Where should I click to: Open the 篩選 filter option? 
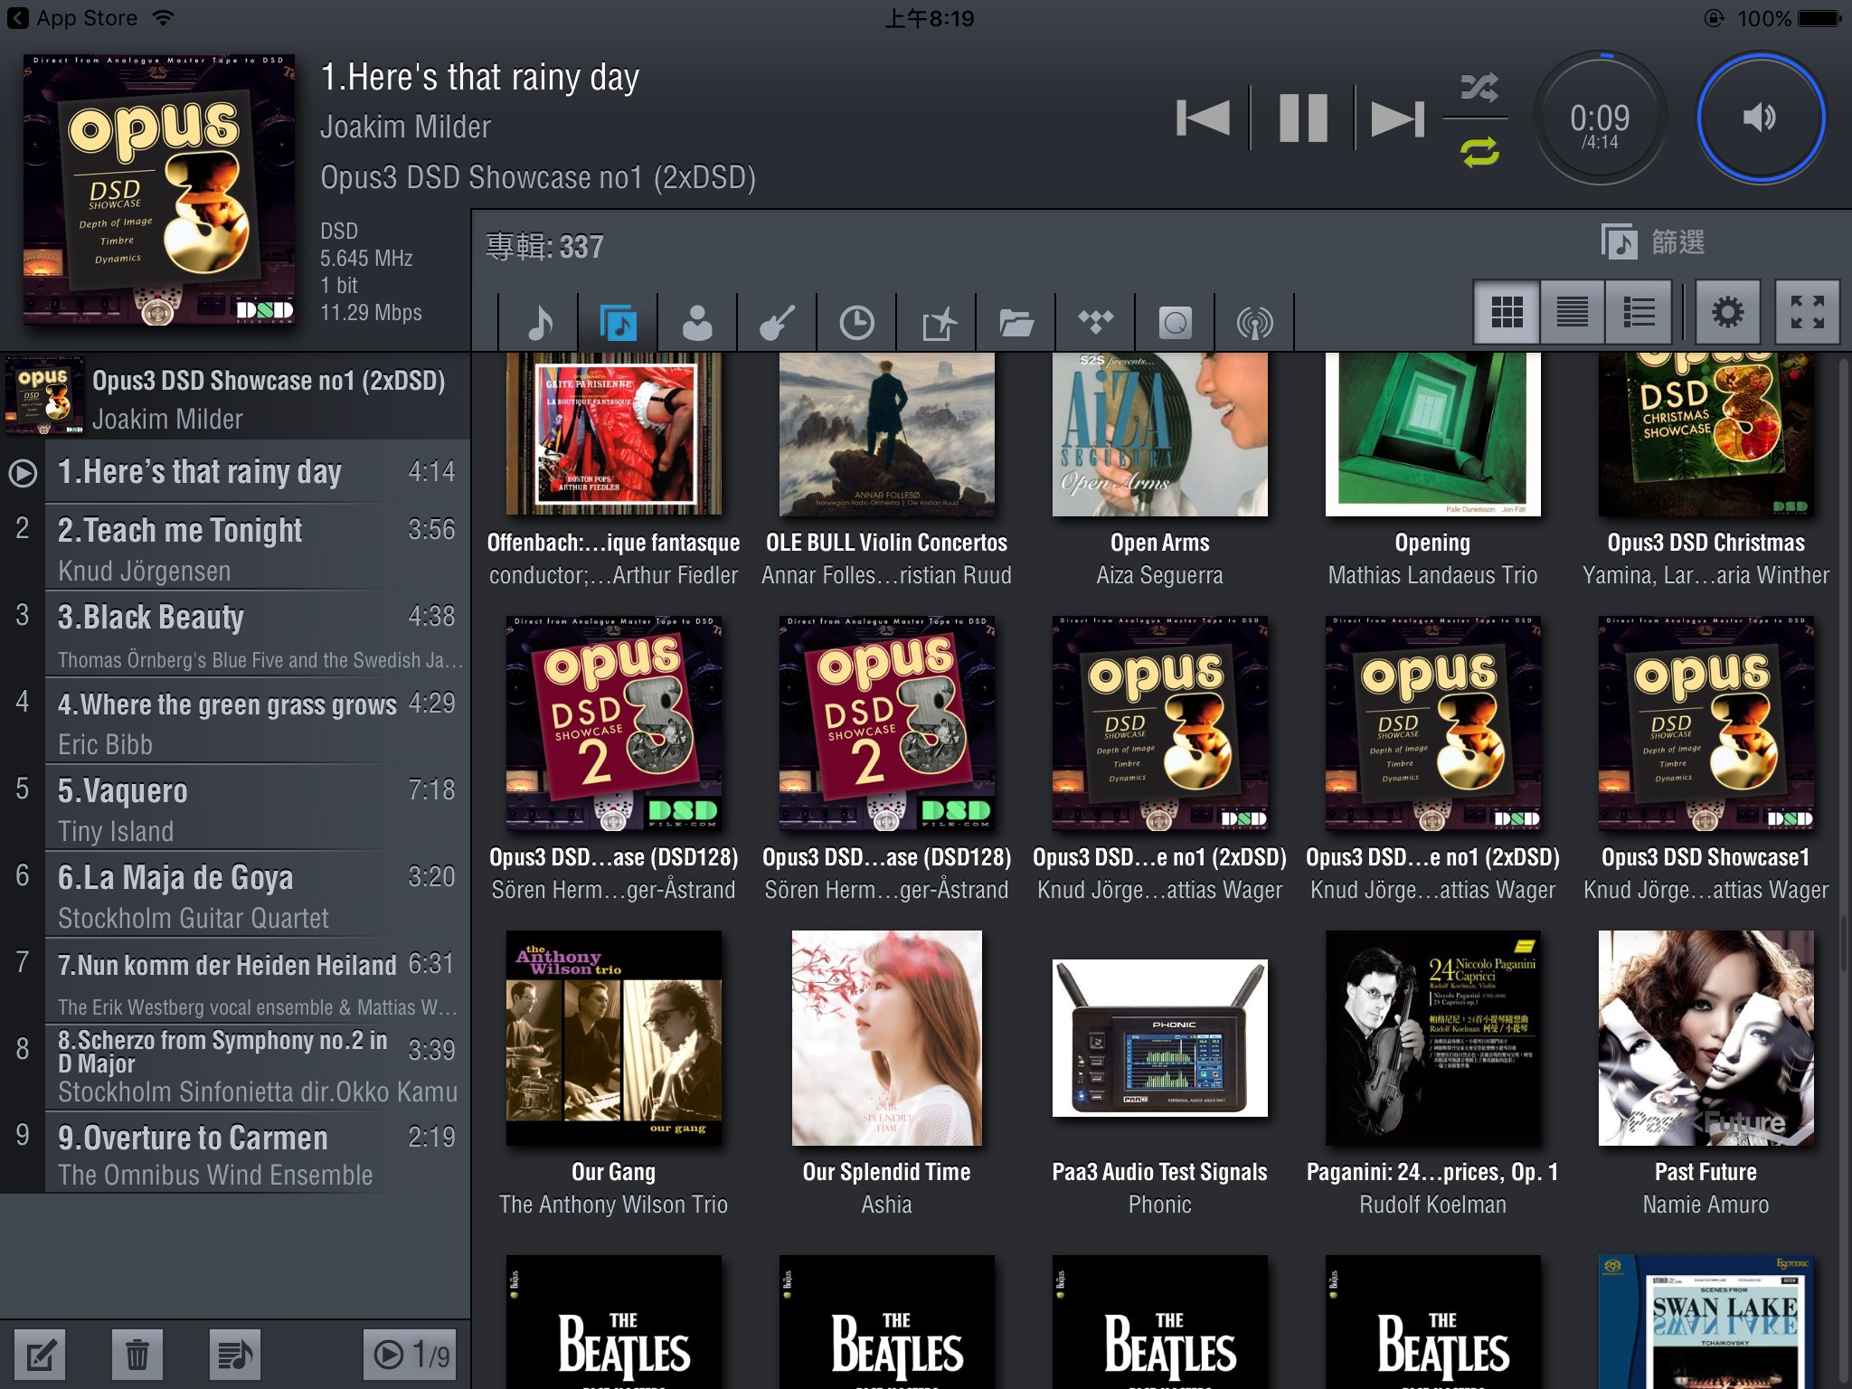[x=1653, y=241]
